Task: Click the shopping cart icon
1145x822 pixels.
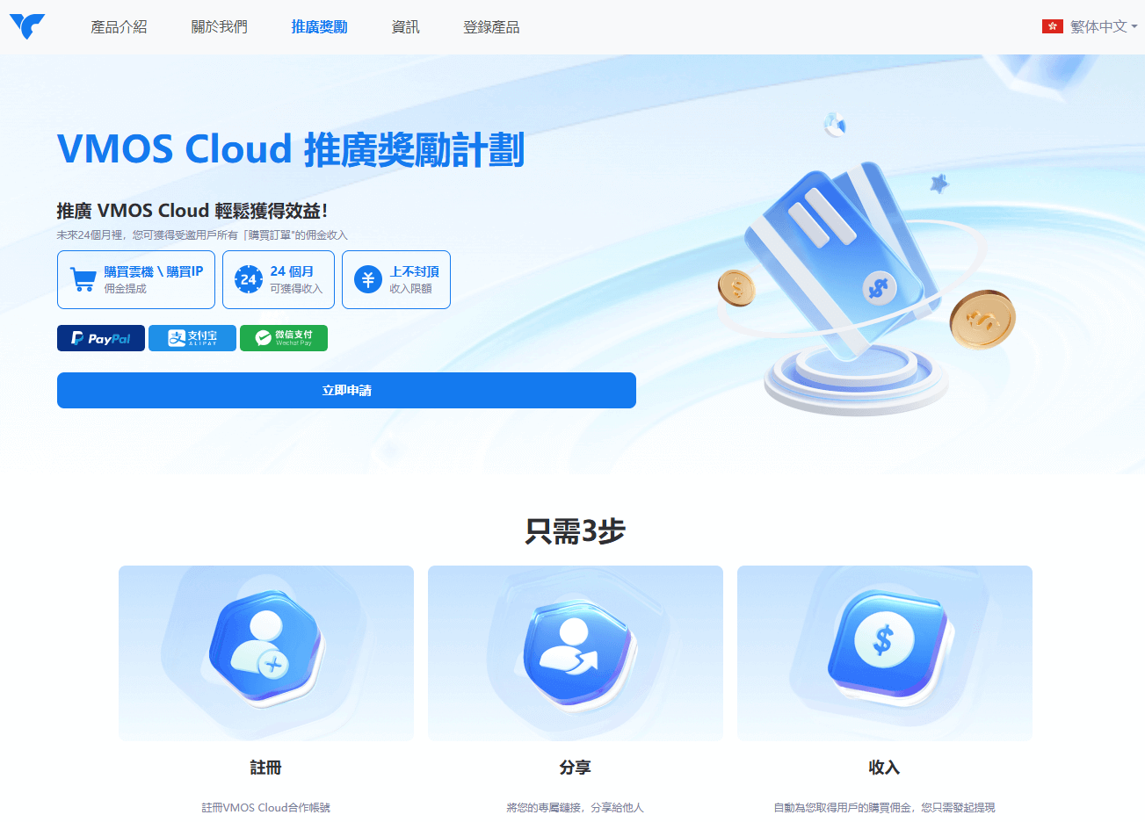Action: (x=83, y=279)
